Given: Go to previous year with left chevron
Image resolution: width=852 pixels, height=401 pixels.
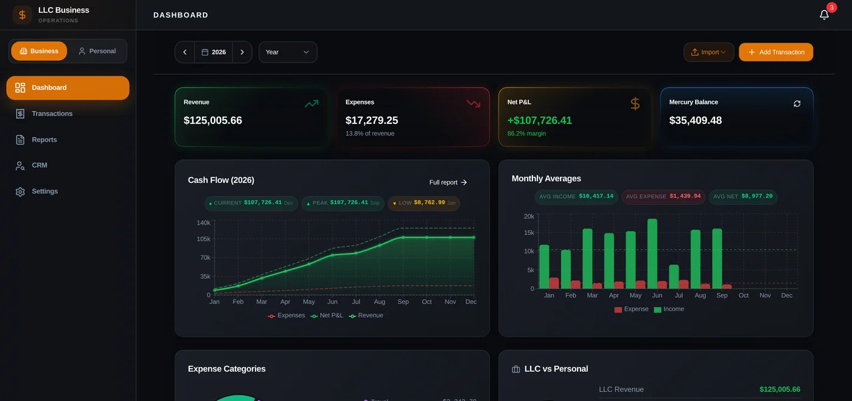Looking at the screenshot, I should click(x=185, y=52).
